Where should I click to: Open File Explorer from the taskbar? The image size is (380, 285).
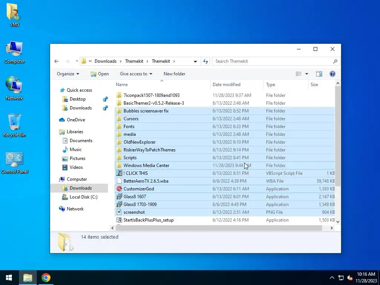[27, 278]
